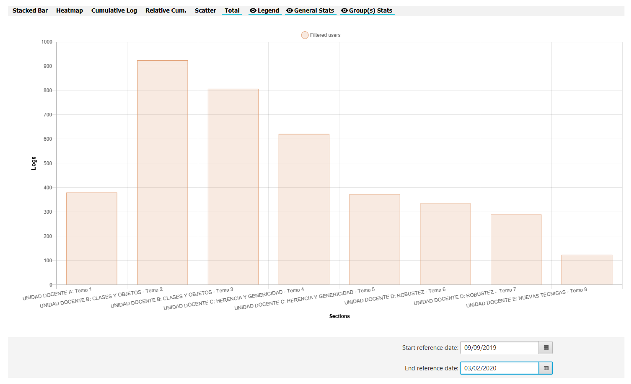Click the Tema 3 bar in chart

[233, 187]
